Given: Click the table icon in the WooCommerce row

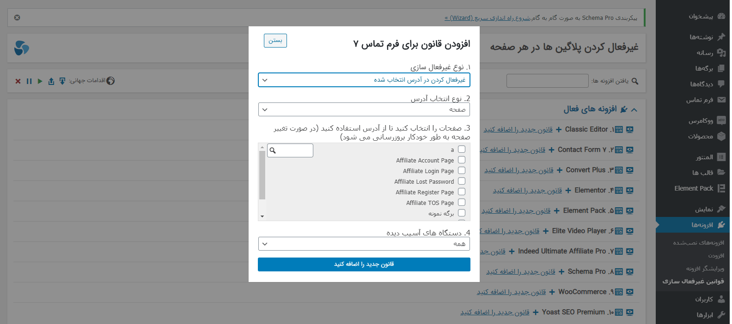Looking at the screenshot, I should (x=619, y=292).
